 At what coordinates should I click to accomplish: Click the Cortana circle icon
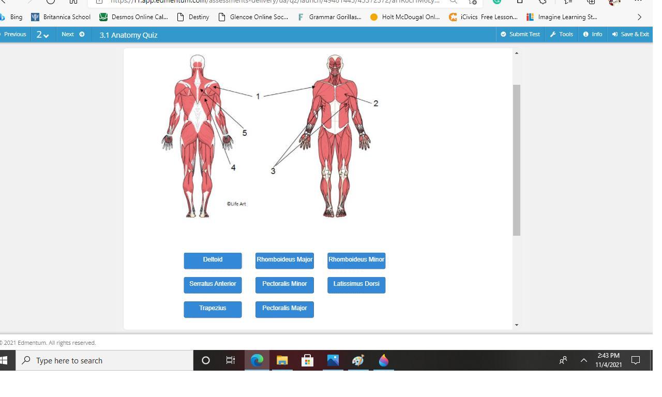pos(205,360)
